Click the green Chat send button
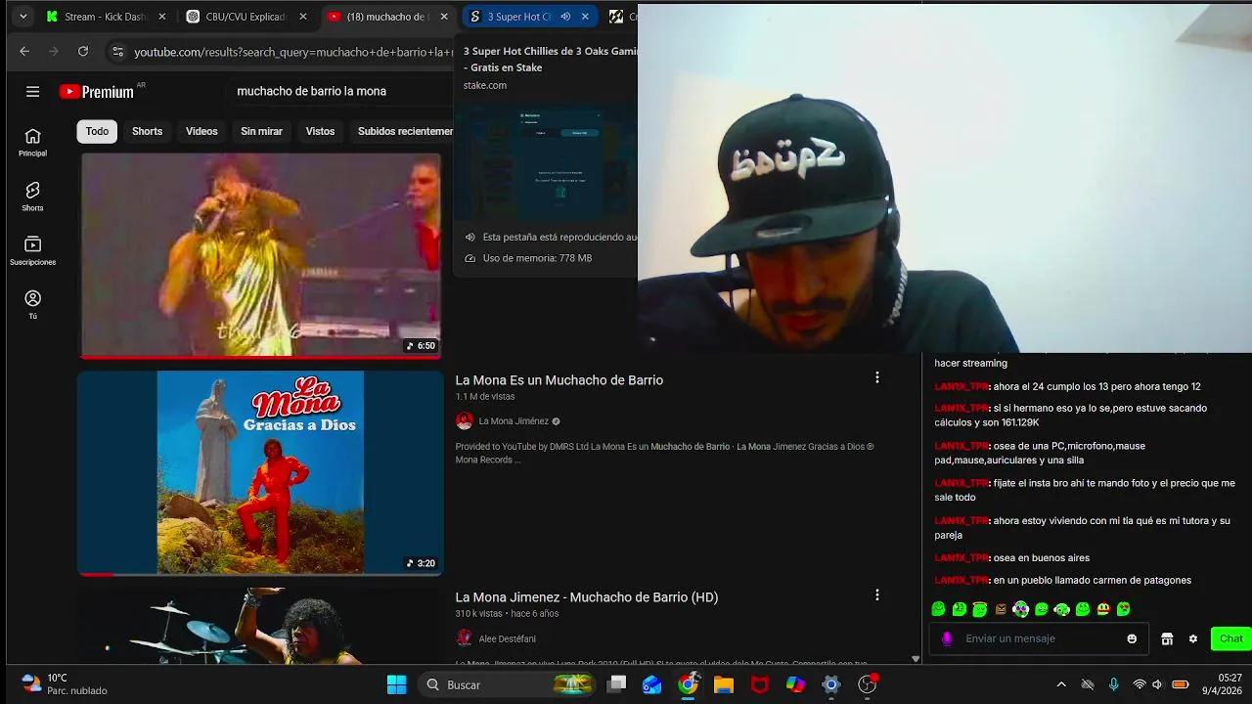 click(x=1230, y=638)
